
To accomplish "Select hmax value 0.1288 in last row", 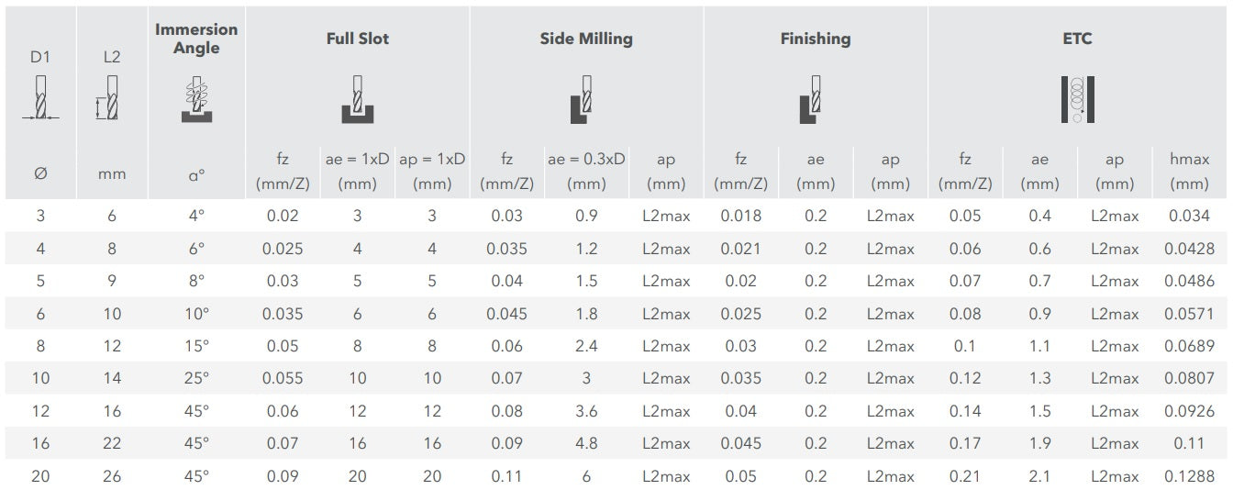I will (x=1189, y=476).
